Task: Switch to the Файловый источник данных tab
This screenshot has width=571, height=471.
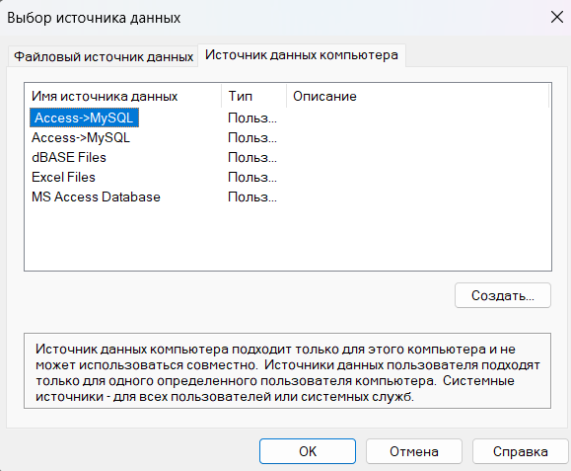Action: (104, 56)
